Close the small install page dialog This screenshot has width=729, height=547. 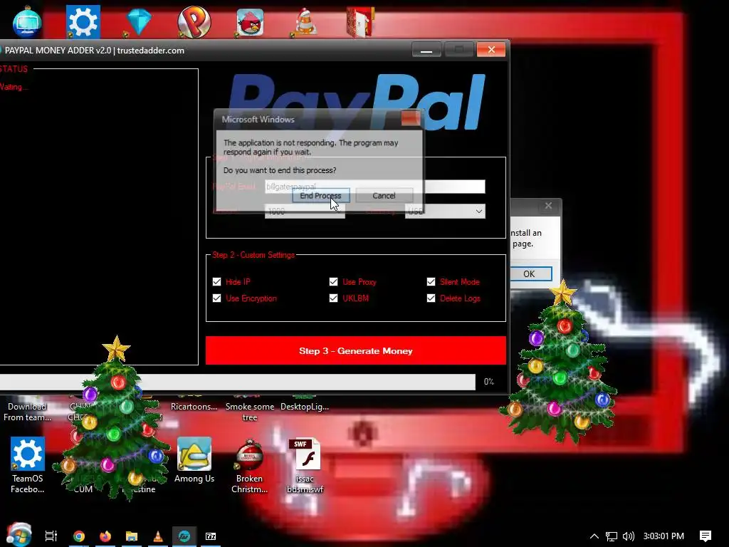[x=549, y=206]
